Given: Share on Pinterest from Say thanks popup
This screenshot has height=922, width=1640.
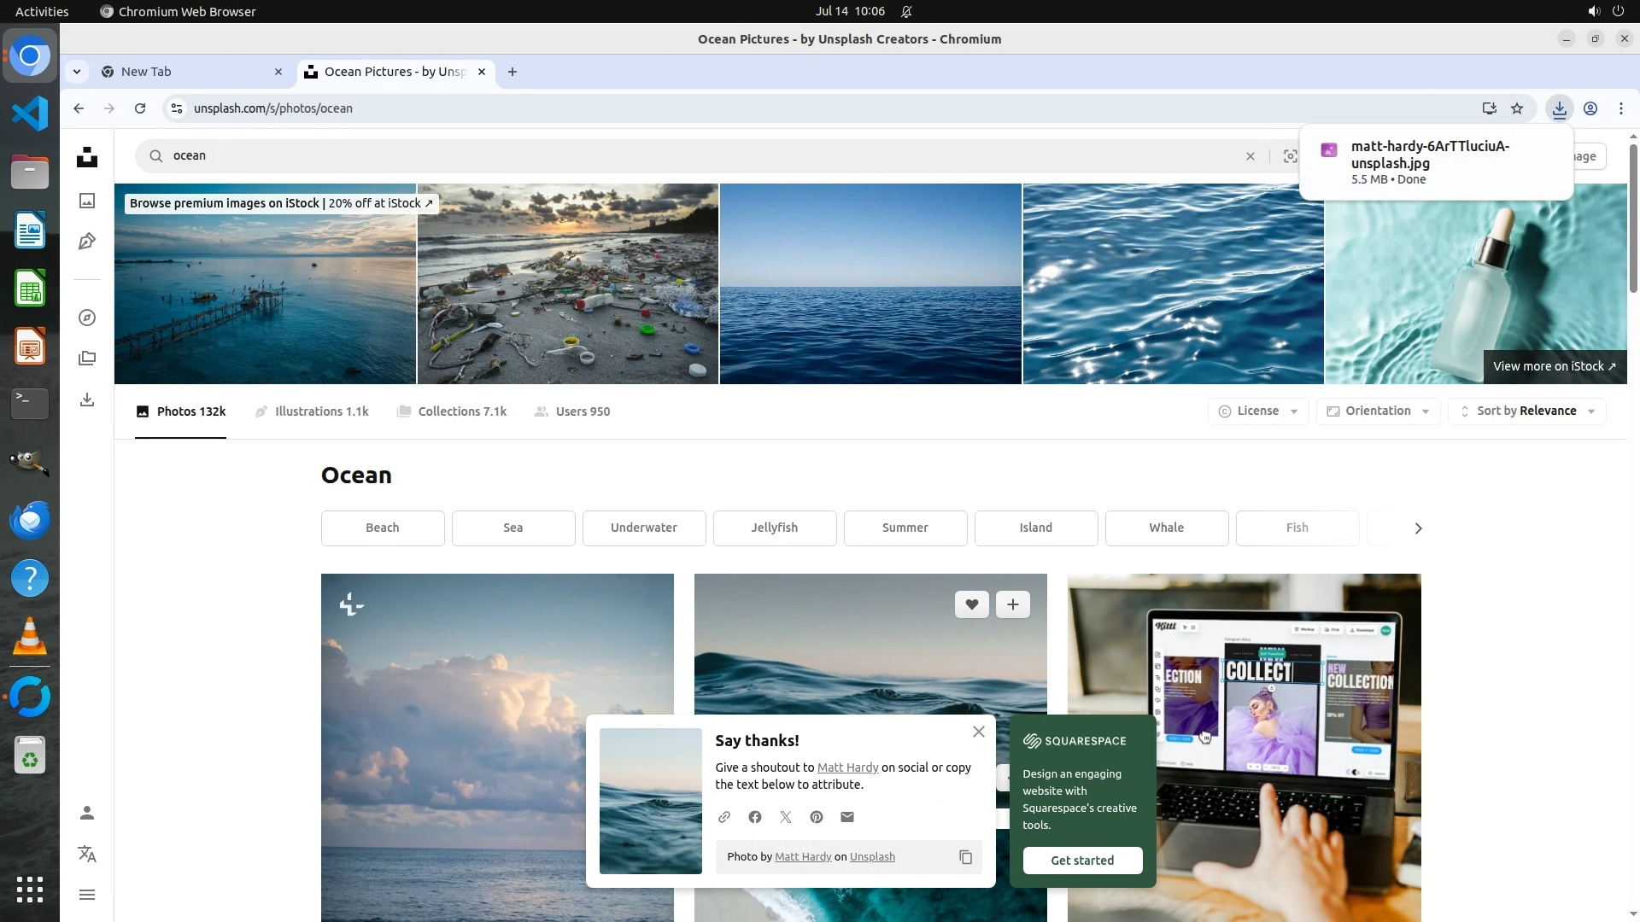Looking at the screenshot, I should point(817,817).
